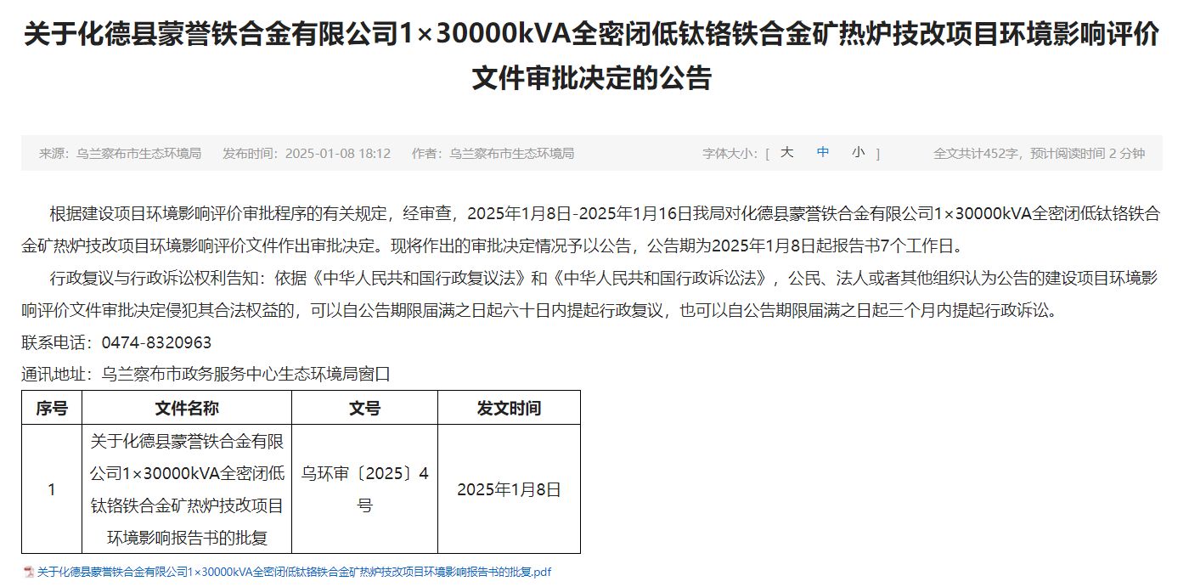This screenshot has width=1189, height=587.
Task: Click the 序号 table column header
Action: coord(52,409)
